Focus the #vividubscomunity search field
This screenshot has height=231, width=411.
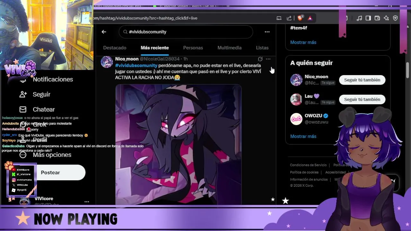pyautogui.click(x=186, y=32)
